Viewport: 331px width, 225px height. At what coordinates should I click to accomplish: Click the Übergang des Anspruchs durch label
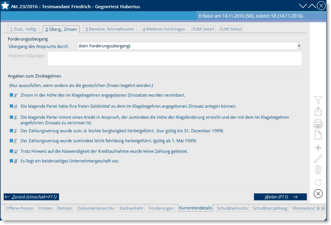click(39, 46)
